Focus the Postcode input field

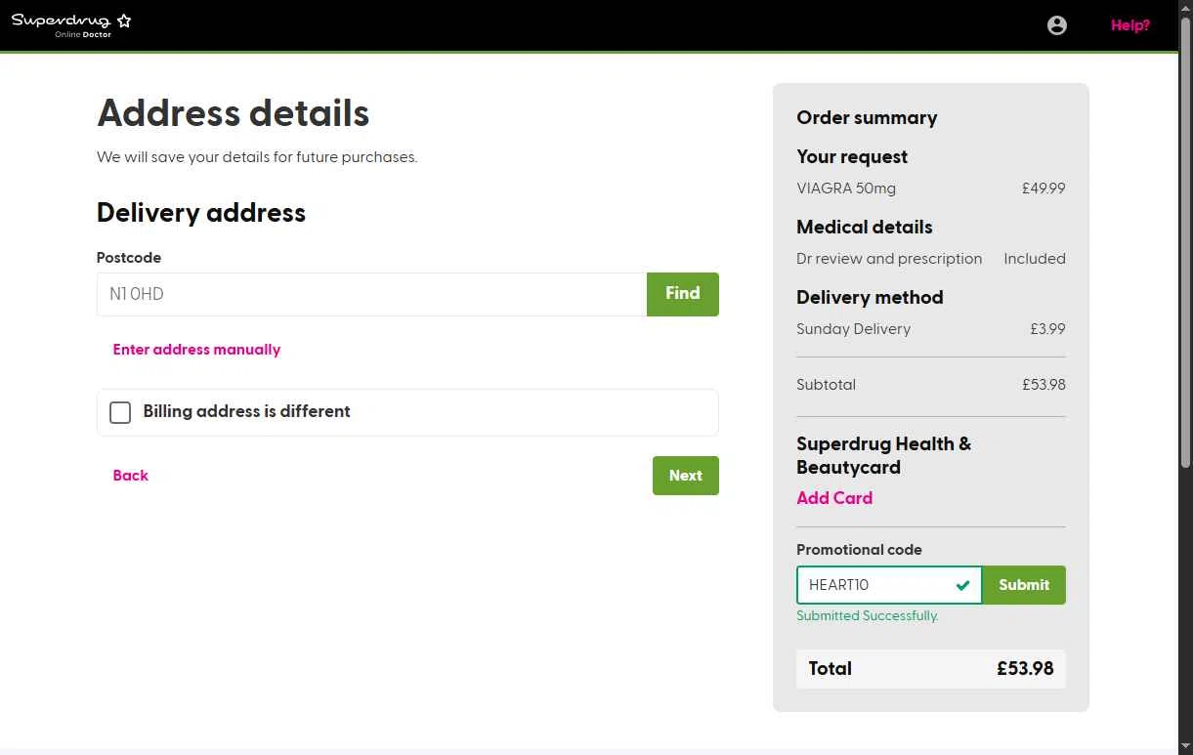(x=371, y=294)
